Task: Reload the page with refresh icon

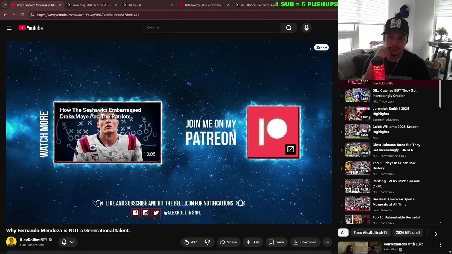Action: tap(22, 15)
